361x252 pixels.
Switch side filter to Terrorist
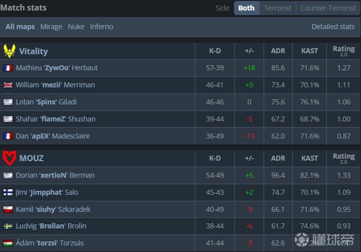tap(277, 8)
